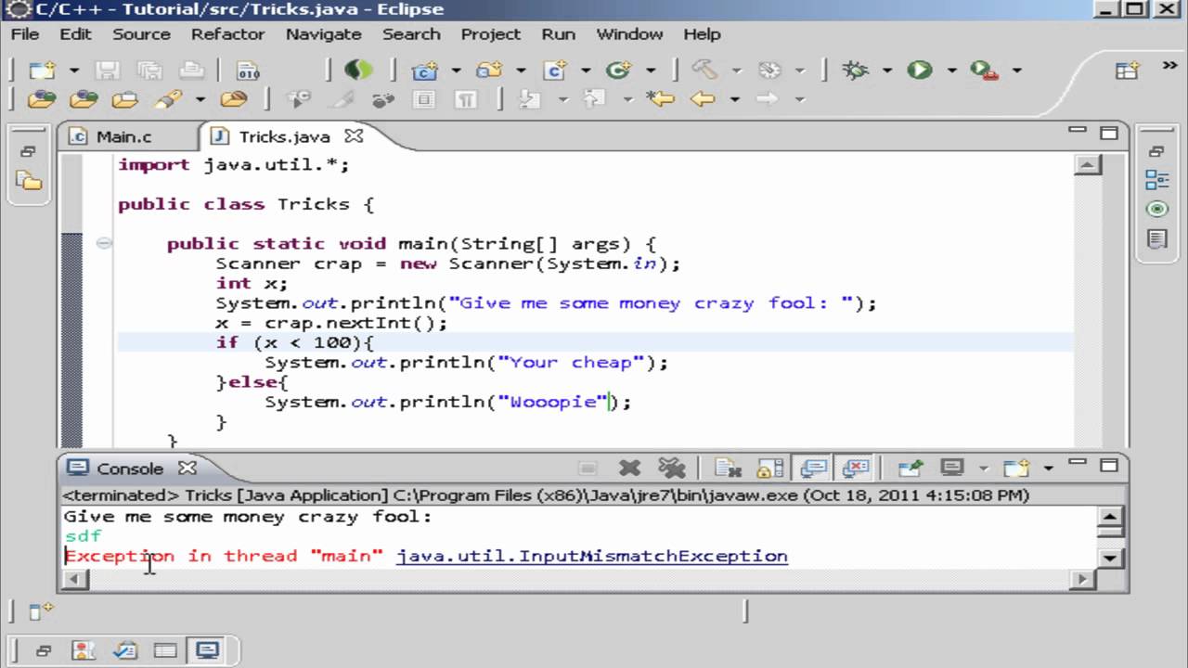This screenshot has width=1188, height=668.
Task: Open the Search flashlight dropdown arrow
Action: click(x=200, y=99)
